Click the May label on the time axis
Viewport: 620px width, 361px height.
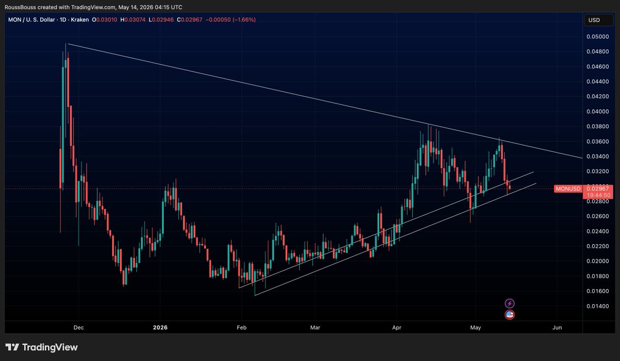pos(476,327)
